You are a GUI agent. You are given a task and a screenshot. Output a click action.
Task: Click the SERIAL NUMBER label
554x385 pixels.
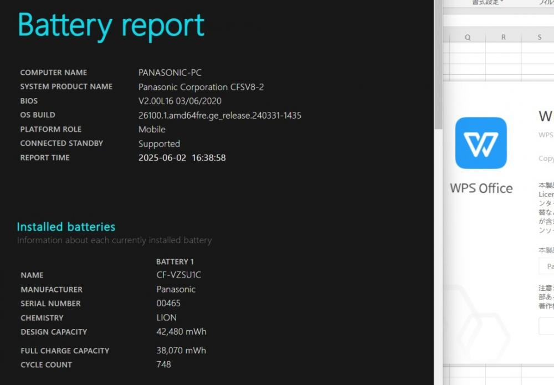click(x=50, y=304)
